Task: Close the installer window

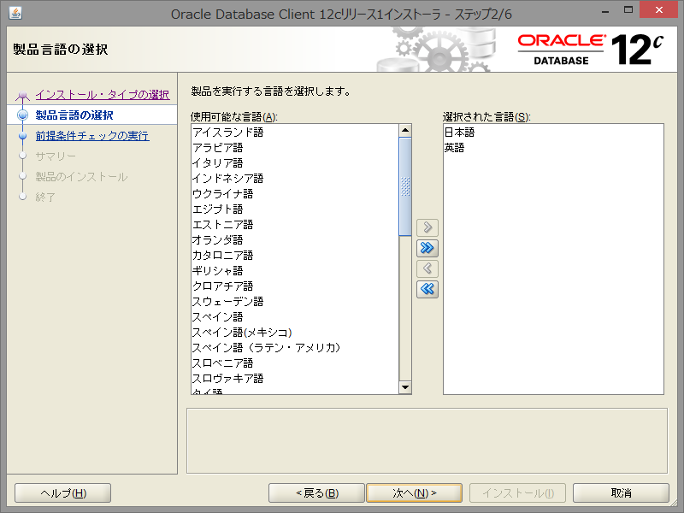Action: point(659,9)
